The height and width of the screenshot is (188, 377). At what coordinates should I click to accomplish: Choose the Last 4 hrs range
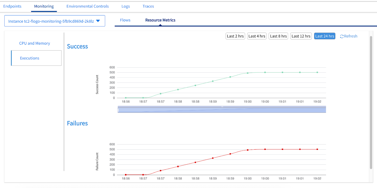coord(257,36)
